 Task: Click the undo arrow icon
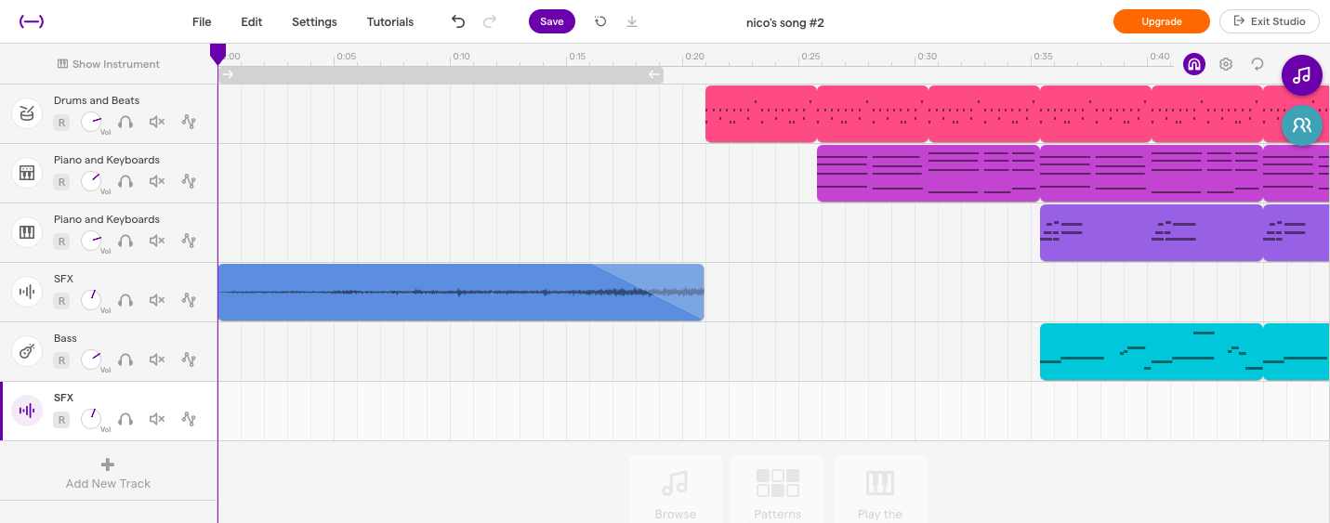pos(457,21)
